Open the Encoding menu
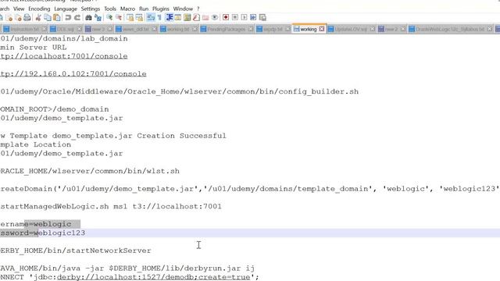Image resolution: width=500 pixels, height=281 pixels. pos(39,9)
